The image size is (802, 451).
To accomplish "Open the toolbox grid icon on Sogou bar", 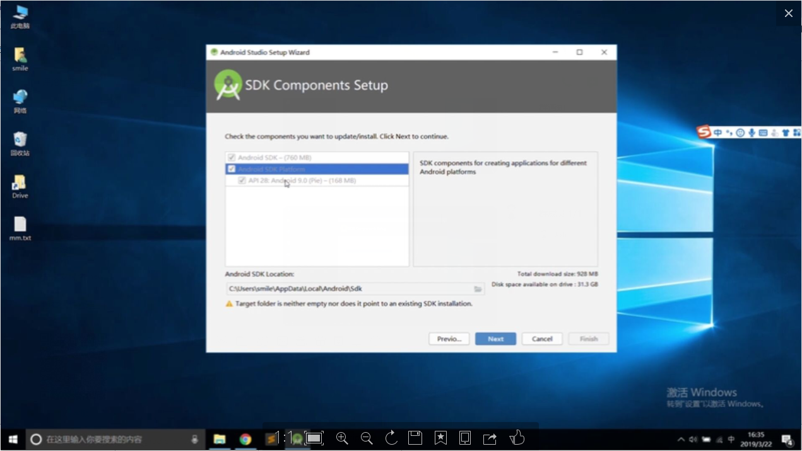I will (x=797, y=133).
